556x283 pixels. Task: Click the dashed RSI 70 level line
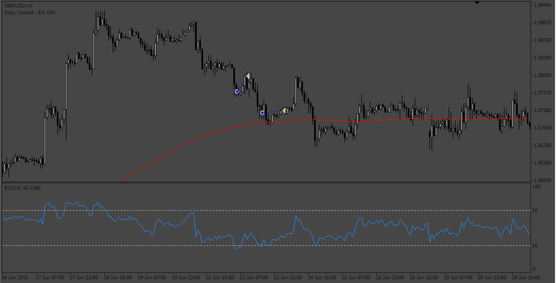(266, 211)
